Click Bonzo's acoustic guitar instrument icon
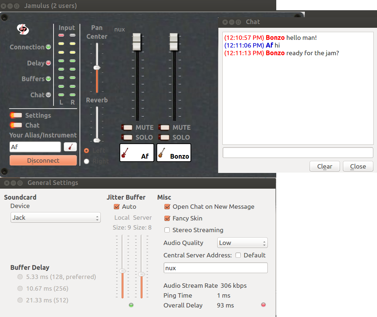The image size is (377, 317). click(162, 152)
